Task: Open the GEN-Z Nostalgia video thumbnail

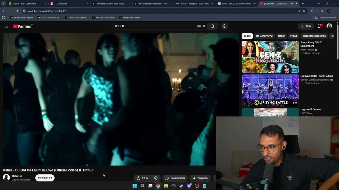Action: [x=270, y=57]
